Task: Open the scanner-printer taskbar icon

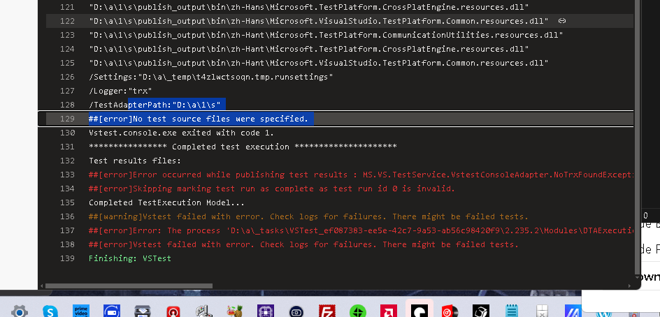Action: (x=142, y=311)
